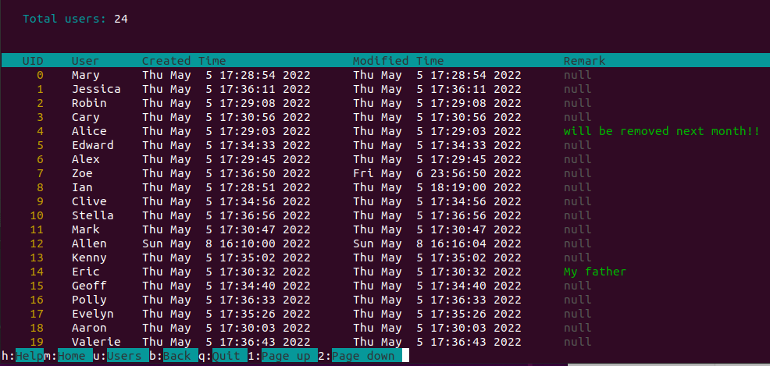Image resolution: width=770 pixels, height=366 pixels.
Task: Select the user name Evelyn
Action: [93, 314]
